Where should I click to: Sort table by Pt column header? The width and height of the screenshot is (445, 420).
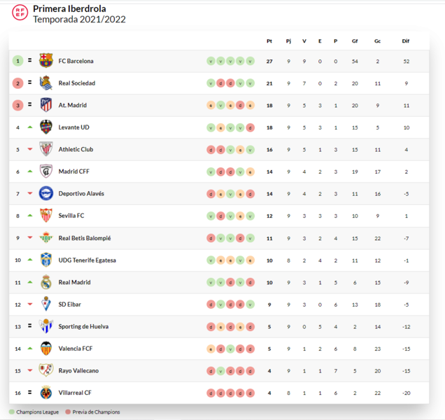[x=269, y=41]
